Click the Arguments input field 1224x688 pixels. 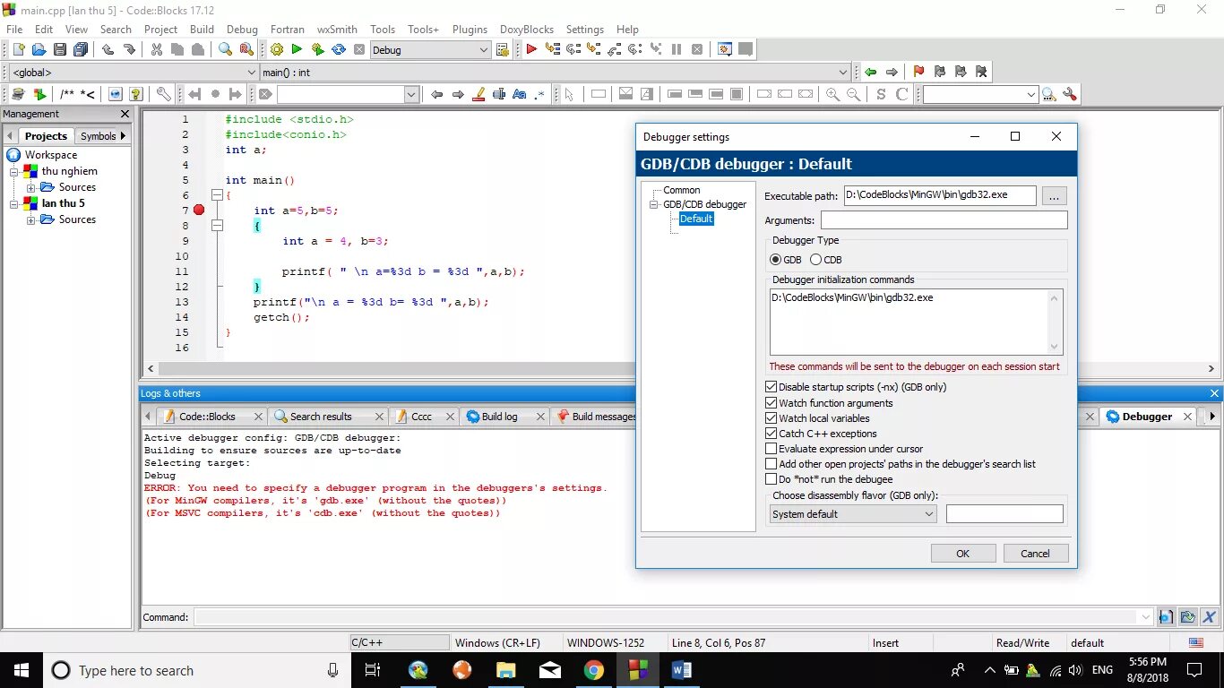944,220
